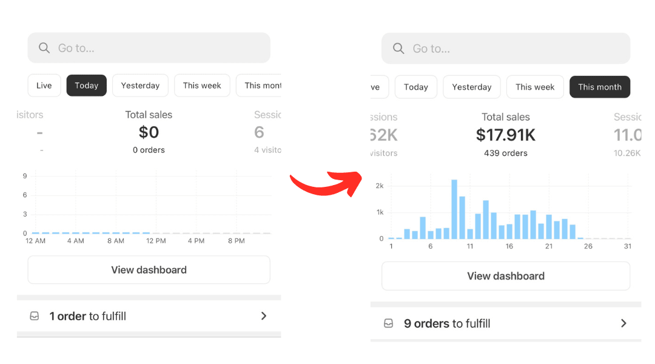Click the search magnifier icon in left panel
Image resolution: width=655 pixels, height=364 pixels.
[44, 48]
